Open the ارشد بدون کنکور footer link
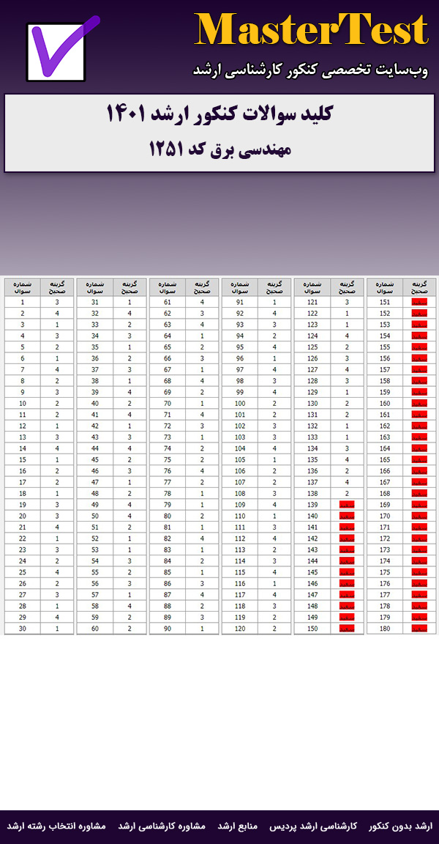 (400, 826)
